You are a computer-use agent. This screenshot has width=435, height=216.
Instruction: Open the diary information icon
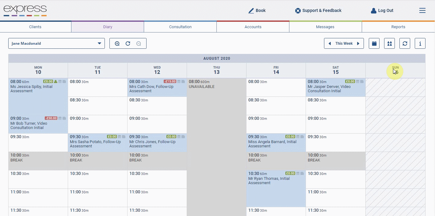coord(420,44)
